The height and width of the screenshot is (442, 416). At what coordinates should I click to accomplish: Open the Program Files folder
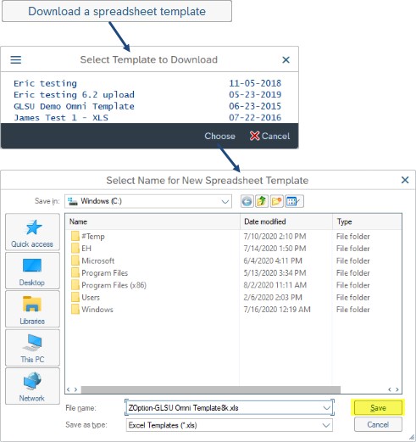pyautogui.click(x=104, y=273)
